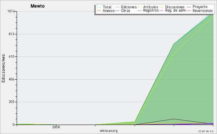Click the CC BY-SA 3.0 license text
The width and height of the screenshot is (217, 134).
(x=206, y=131)
